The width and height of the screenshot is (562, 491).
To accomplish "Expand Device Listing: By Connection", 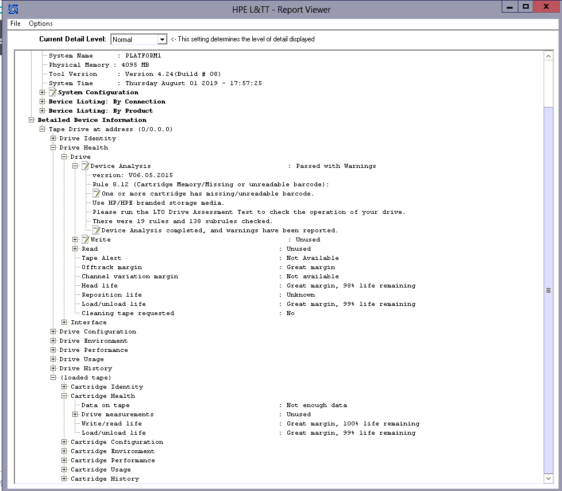I will [43, 102].
